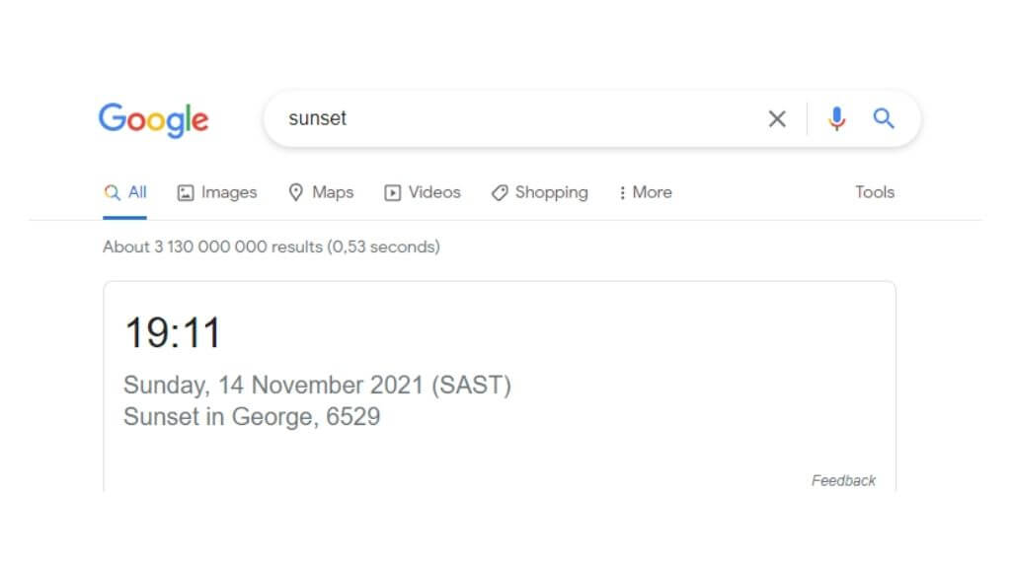Image resolution: width=1011 pixels, height=568 pixels.
Task: Go to the Videos tab label
Action: 434,193
